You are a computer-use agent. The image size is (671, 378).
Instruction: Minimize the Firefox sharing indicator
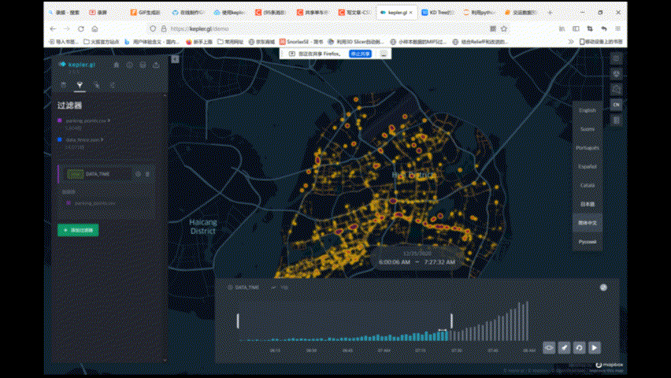click(x=384, y=54)
